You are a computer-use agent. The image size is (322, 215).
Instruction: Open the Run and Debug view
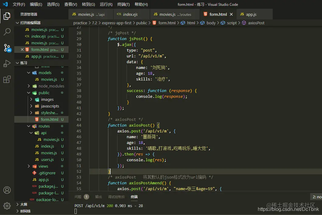tap(7, 63)
